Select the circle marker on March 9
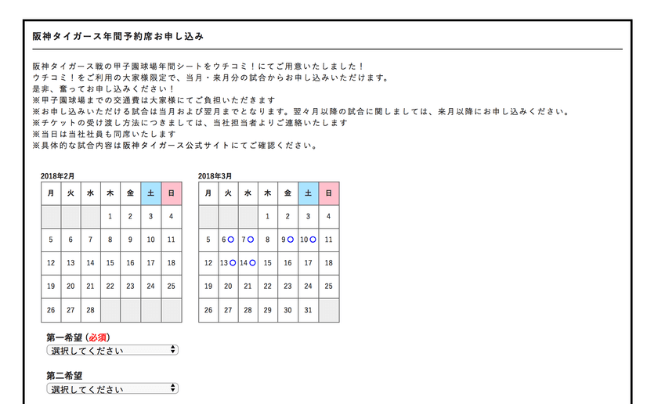The image size is (658, 404). [x=291, y=240]
